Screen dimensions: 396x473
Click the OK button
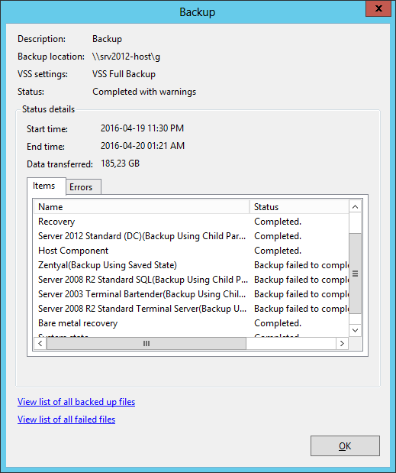345,445
